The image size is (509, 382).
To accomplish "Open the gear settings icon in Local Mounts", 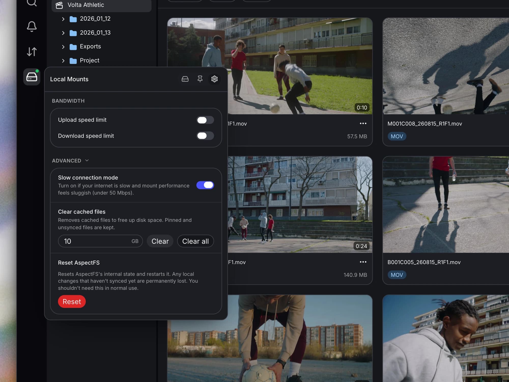I will (215, 79).
